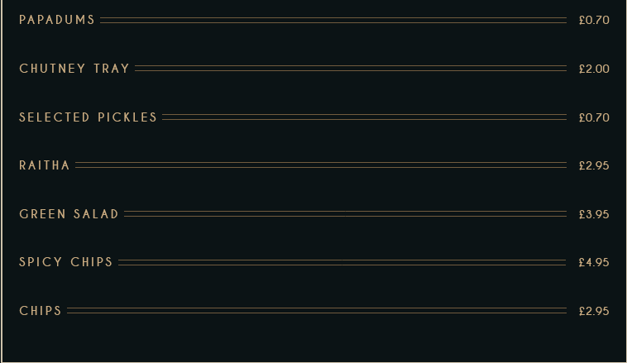627x363 pixels.
Task: Select the Papadums menu item name
Action: (x=57, y=20)
